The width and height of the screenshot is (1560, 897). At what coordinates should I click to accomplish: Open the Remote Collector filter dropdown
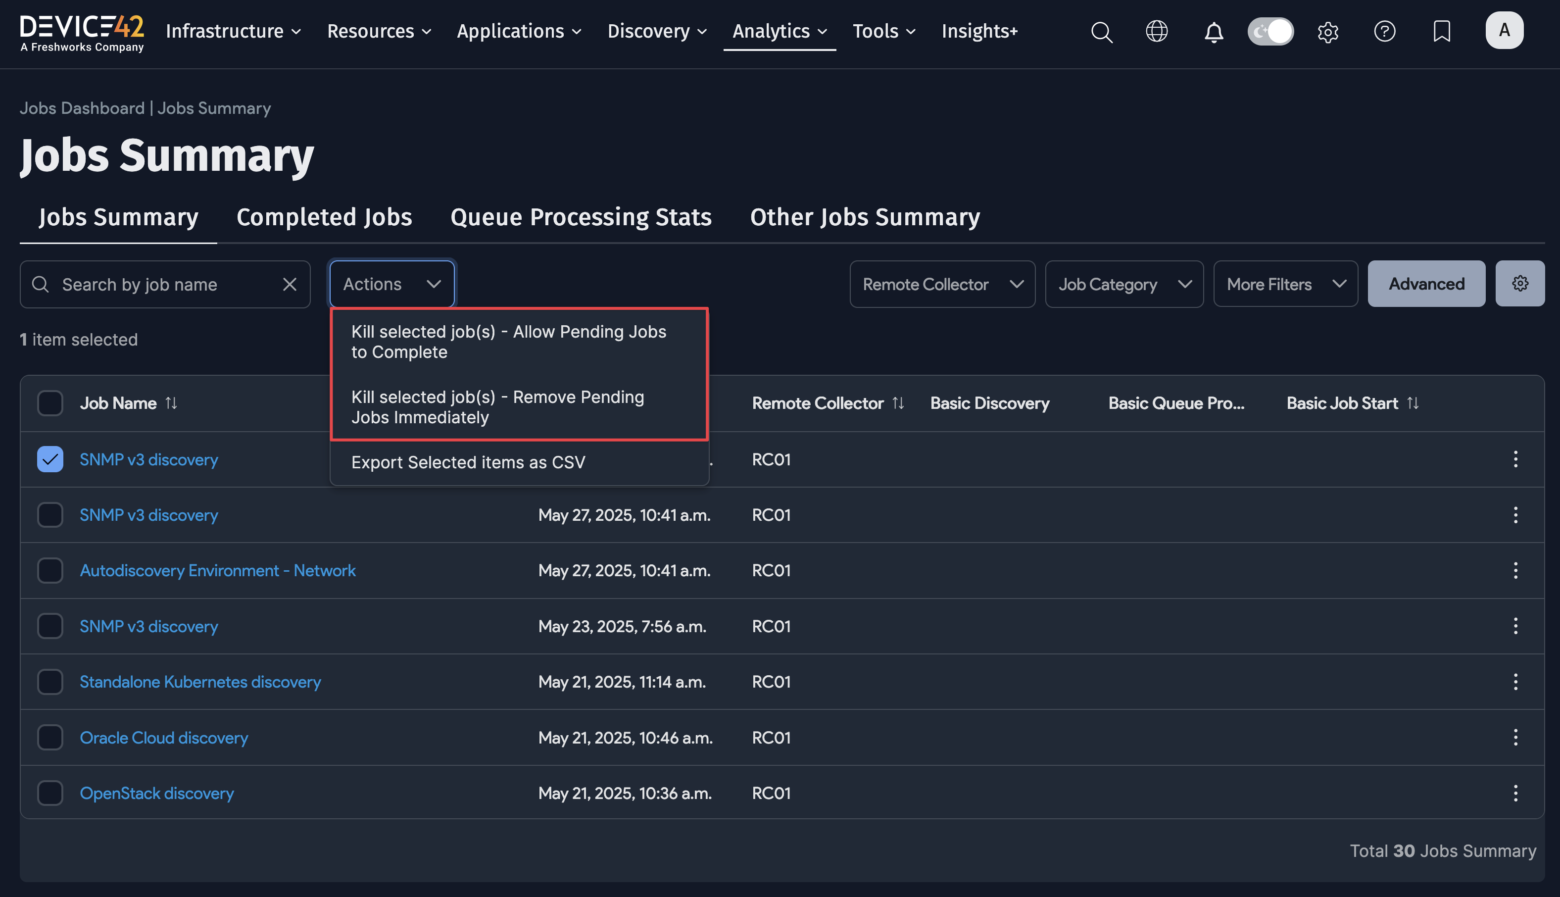pos(942,284)
